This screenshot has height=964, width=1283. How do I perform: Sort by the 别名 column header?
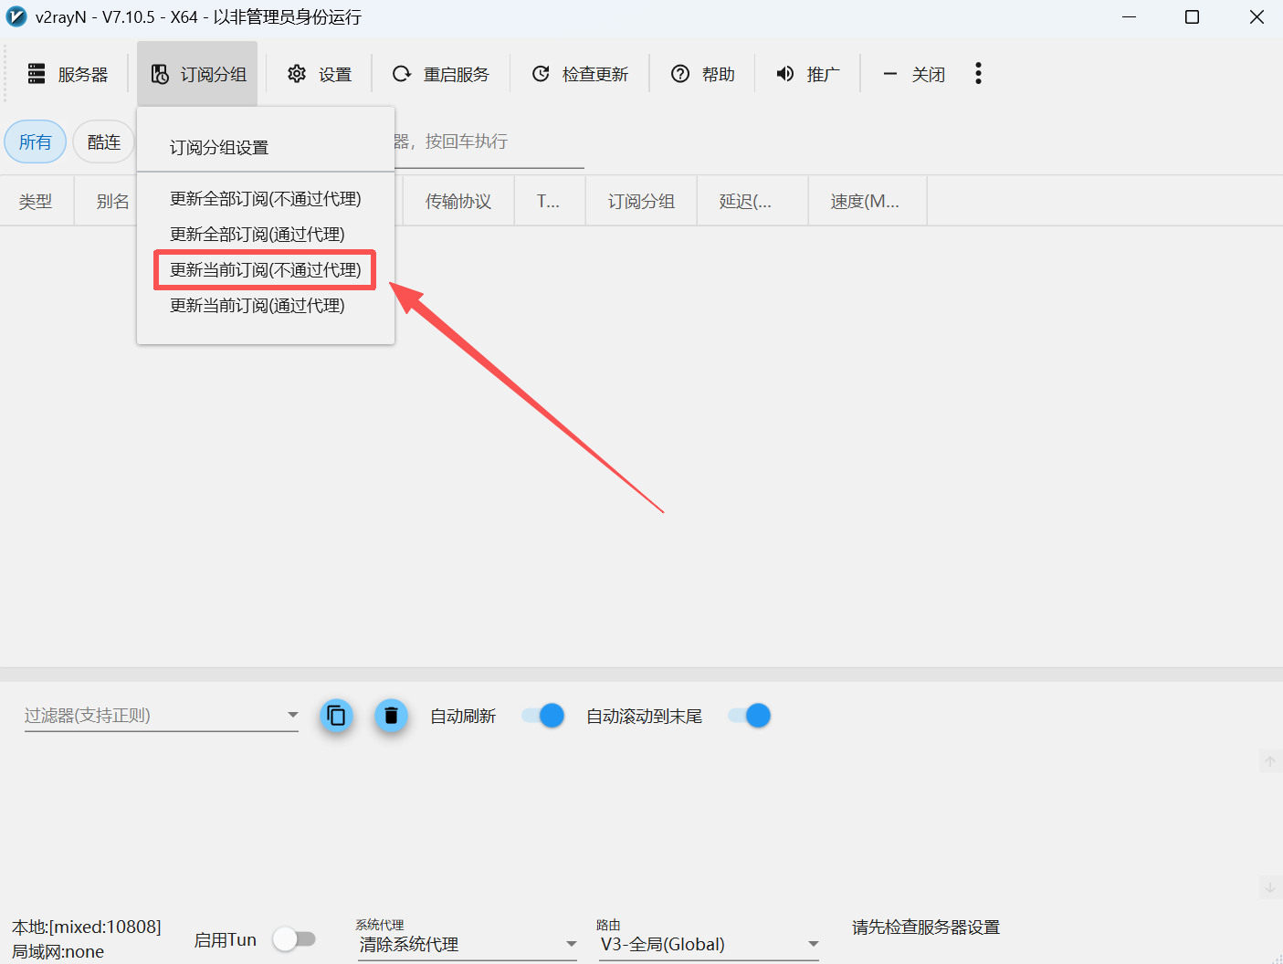[x=113, y=201]
